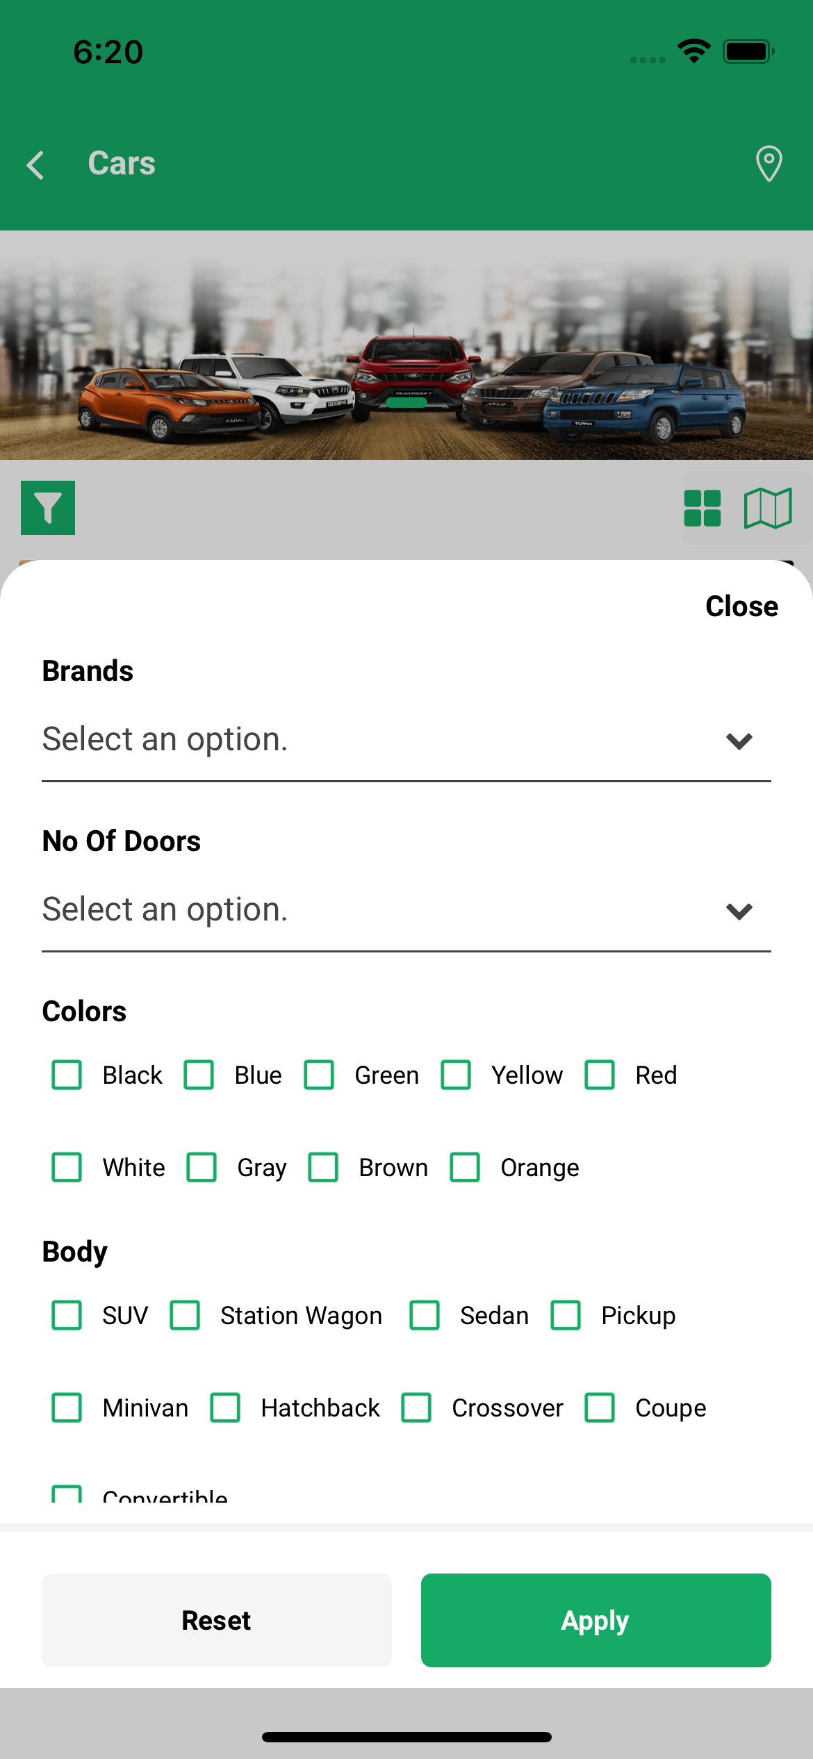Check the Black color checkbox
The image size is (813, 1759).
pos(67,1075)
